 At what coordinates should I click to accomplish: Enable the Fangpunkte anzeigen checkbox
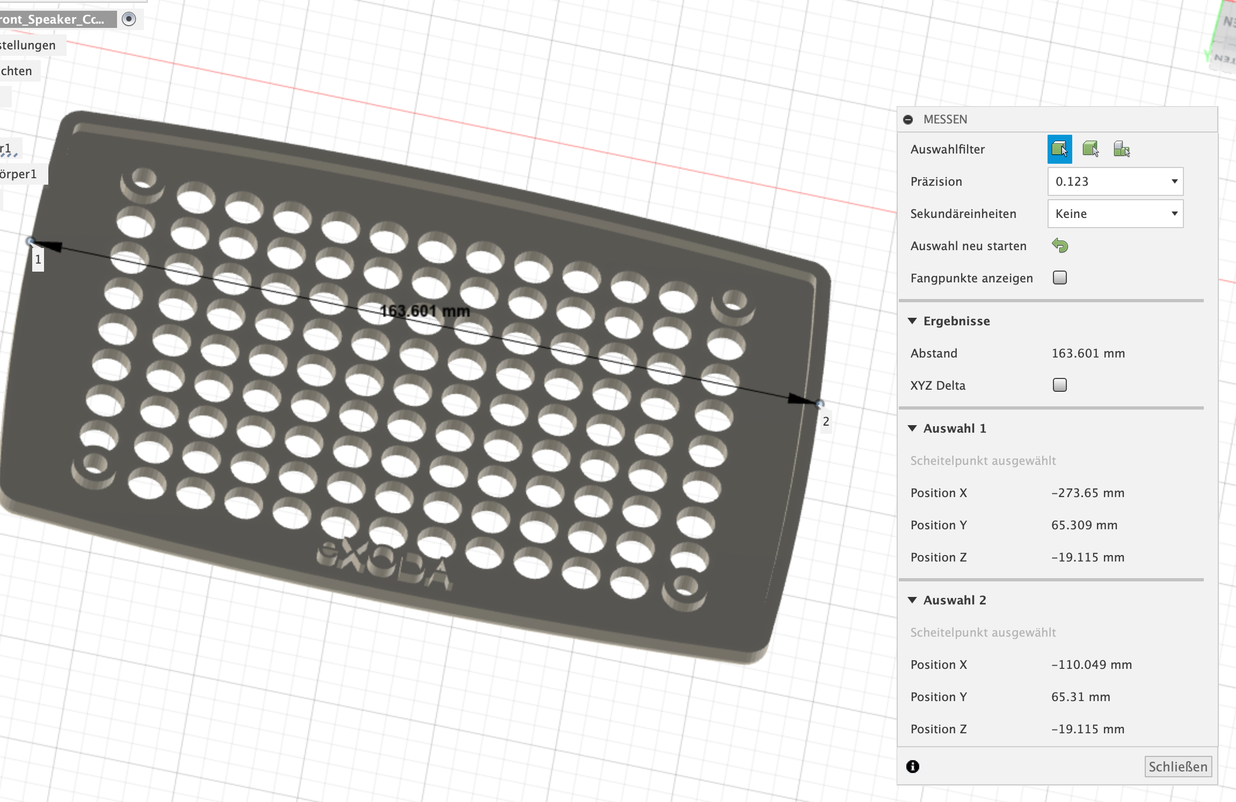[1060, 278]
